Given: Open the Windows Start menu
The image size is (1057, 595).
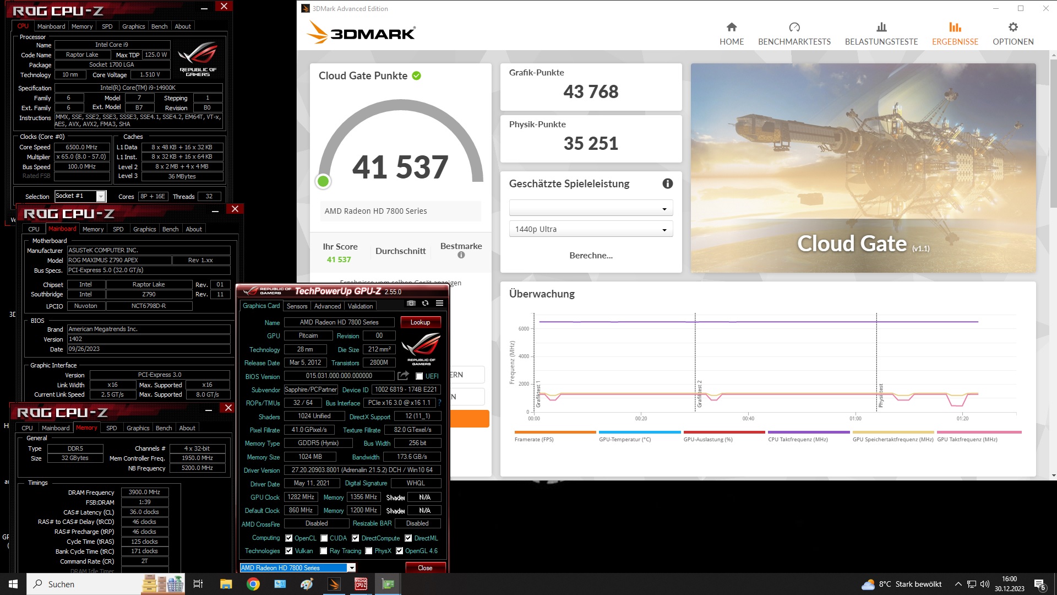Looking at the screenshot, I should [13, 584].
